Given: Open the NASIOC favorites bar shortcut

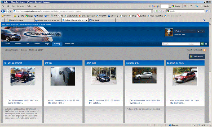Looking at the screenshot, I should pyautogui.click(x=39, y=16).
